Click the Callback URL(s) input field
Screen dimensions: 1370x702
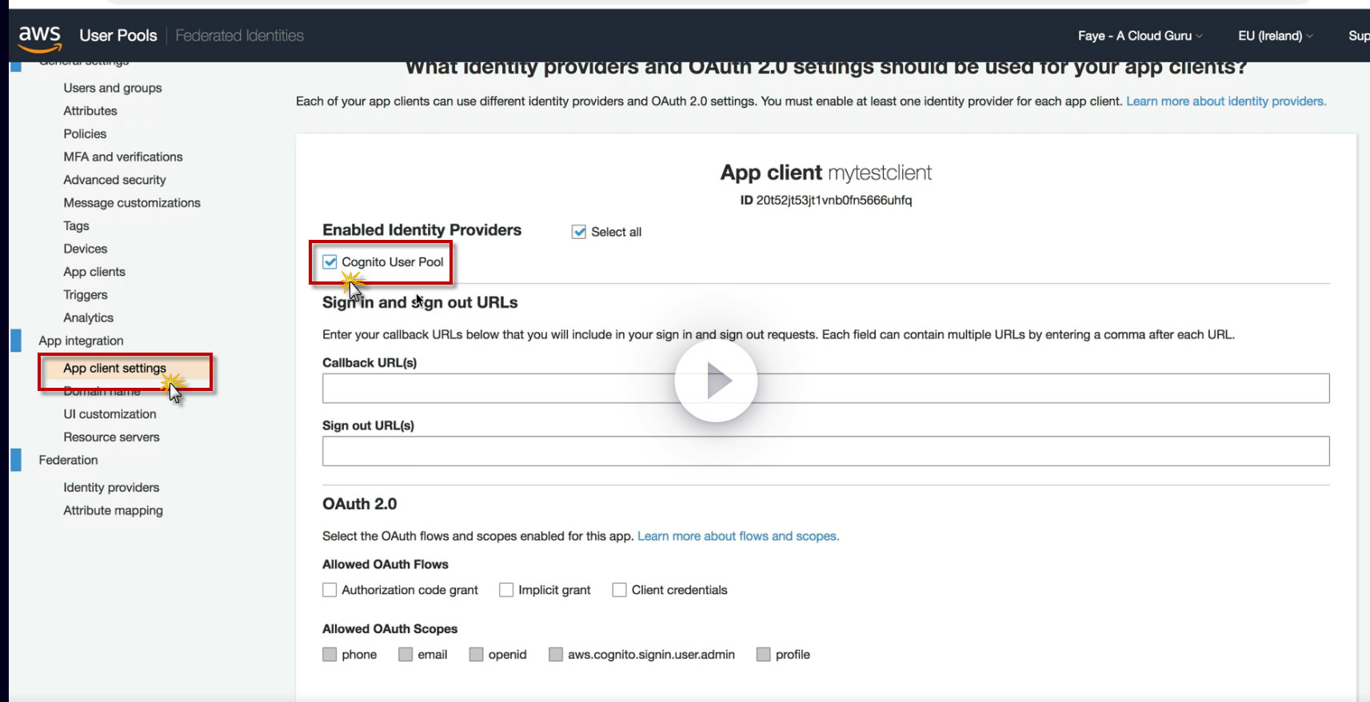pos(825,389)
